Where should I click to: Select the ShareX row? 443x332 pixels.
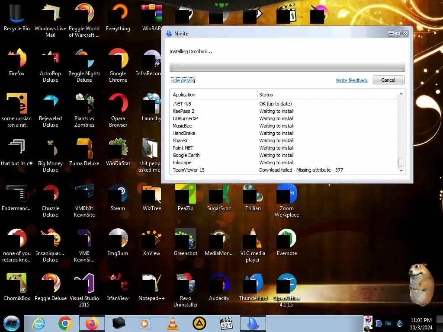(284, 140)
